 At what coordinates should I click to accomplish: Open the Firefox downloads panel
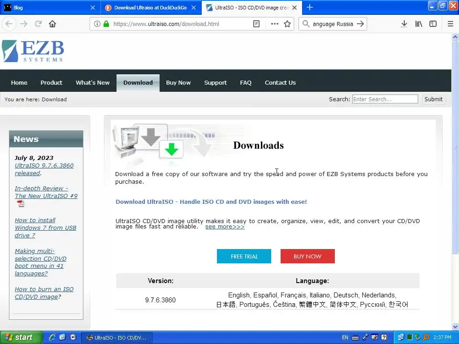click(404, 24)
